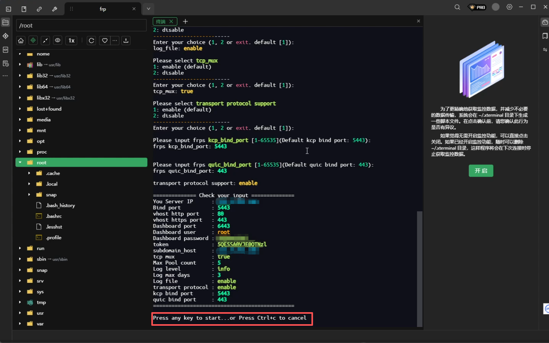Toggle the green locate-directory target button
549x343 pixels.
click(x=33, y=40)
